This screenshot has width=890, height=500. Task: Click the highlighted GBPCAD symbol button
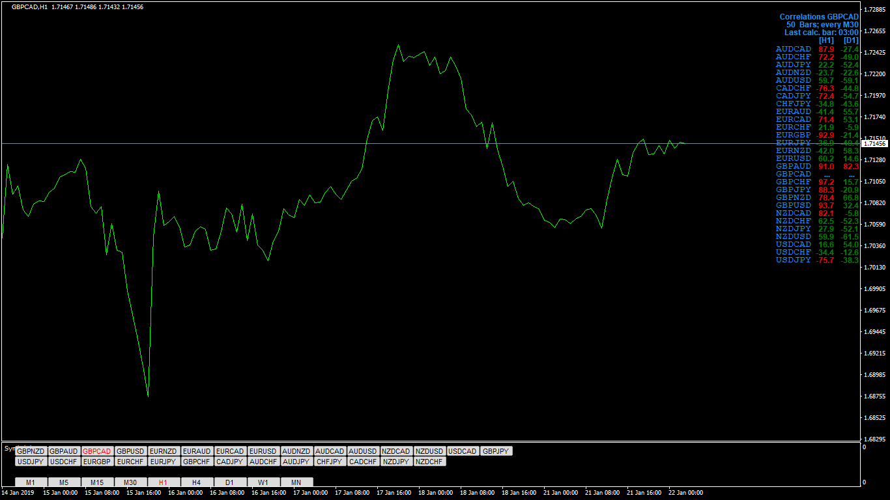(x=98, y=451)
